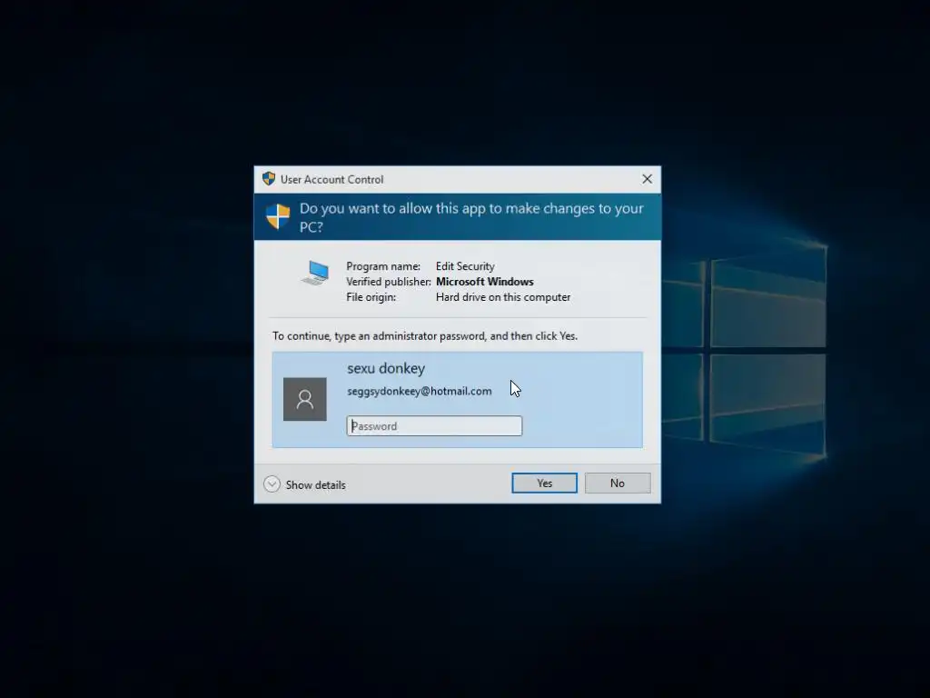Click the 'Do you want to allow this app' heading
Image resolution: width=930 pixels, height=698 pixels.
pyautogui.click(x=471, y=217)
